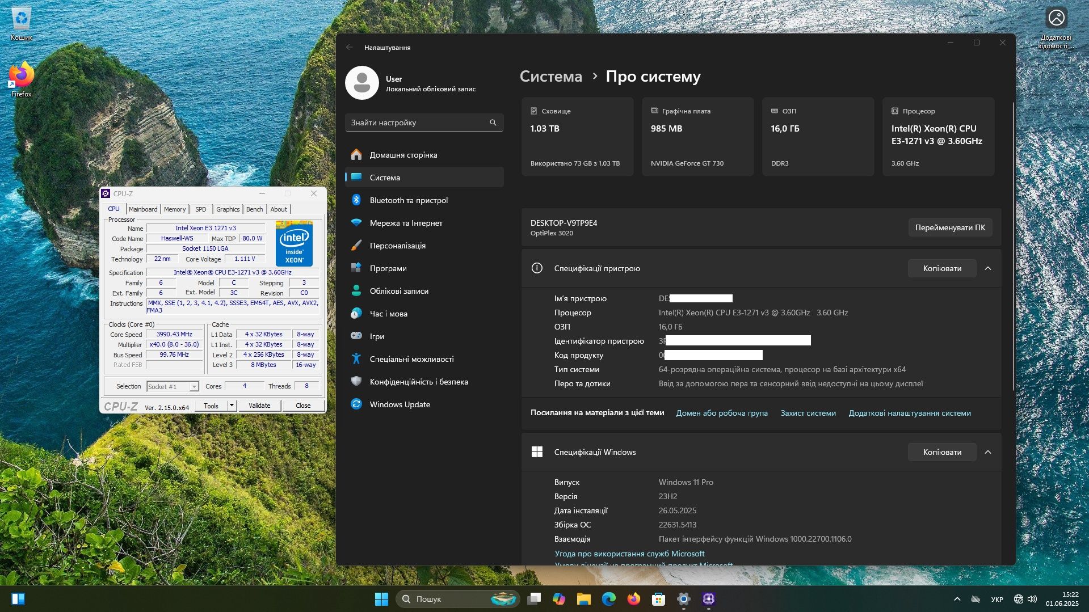The height and width of the screenshot is (612, 1089).
Task: Open Персоналізація settings
Action: pos(424,246)
